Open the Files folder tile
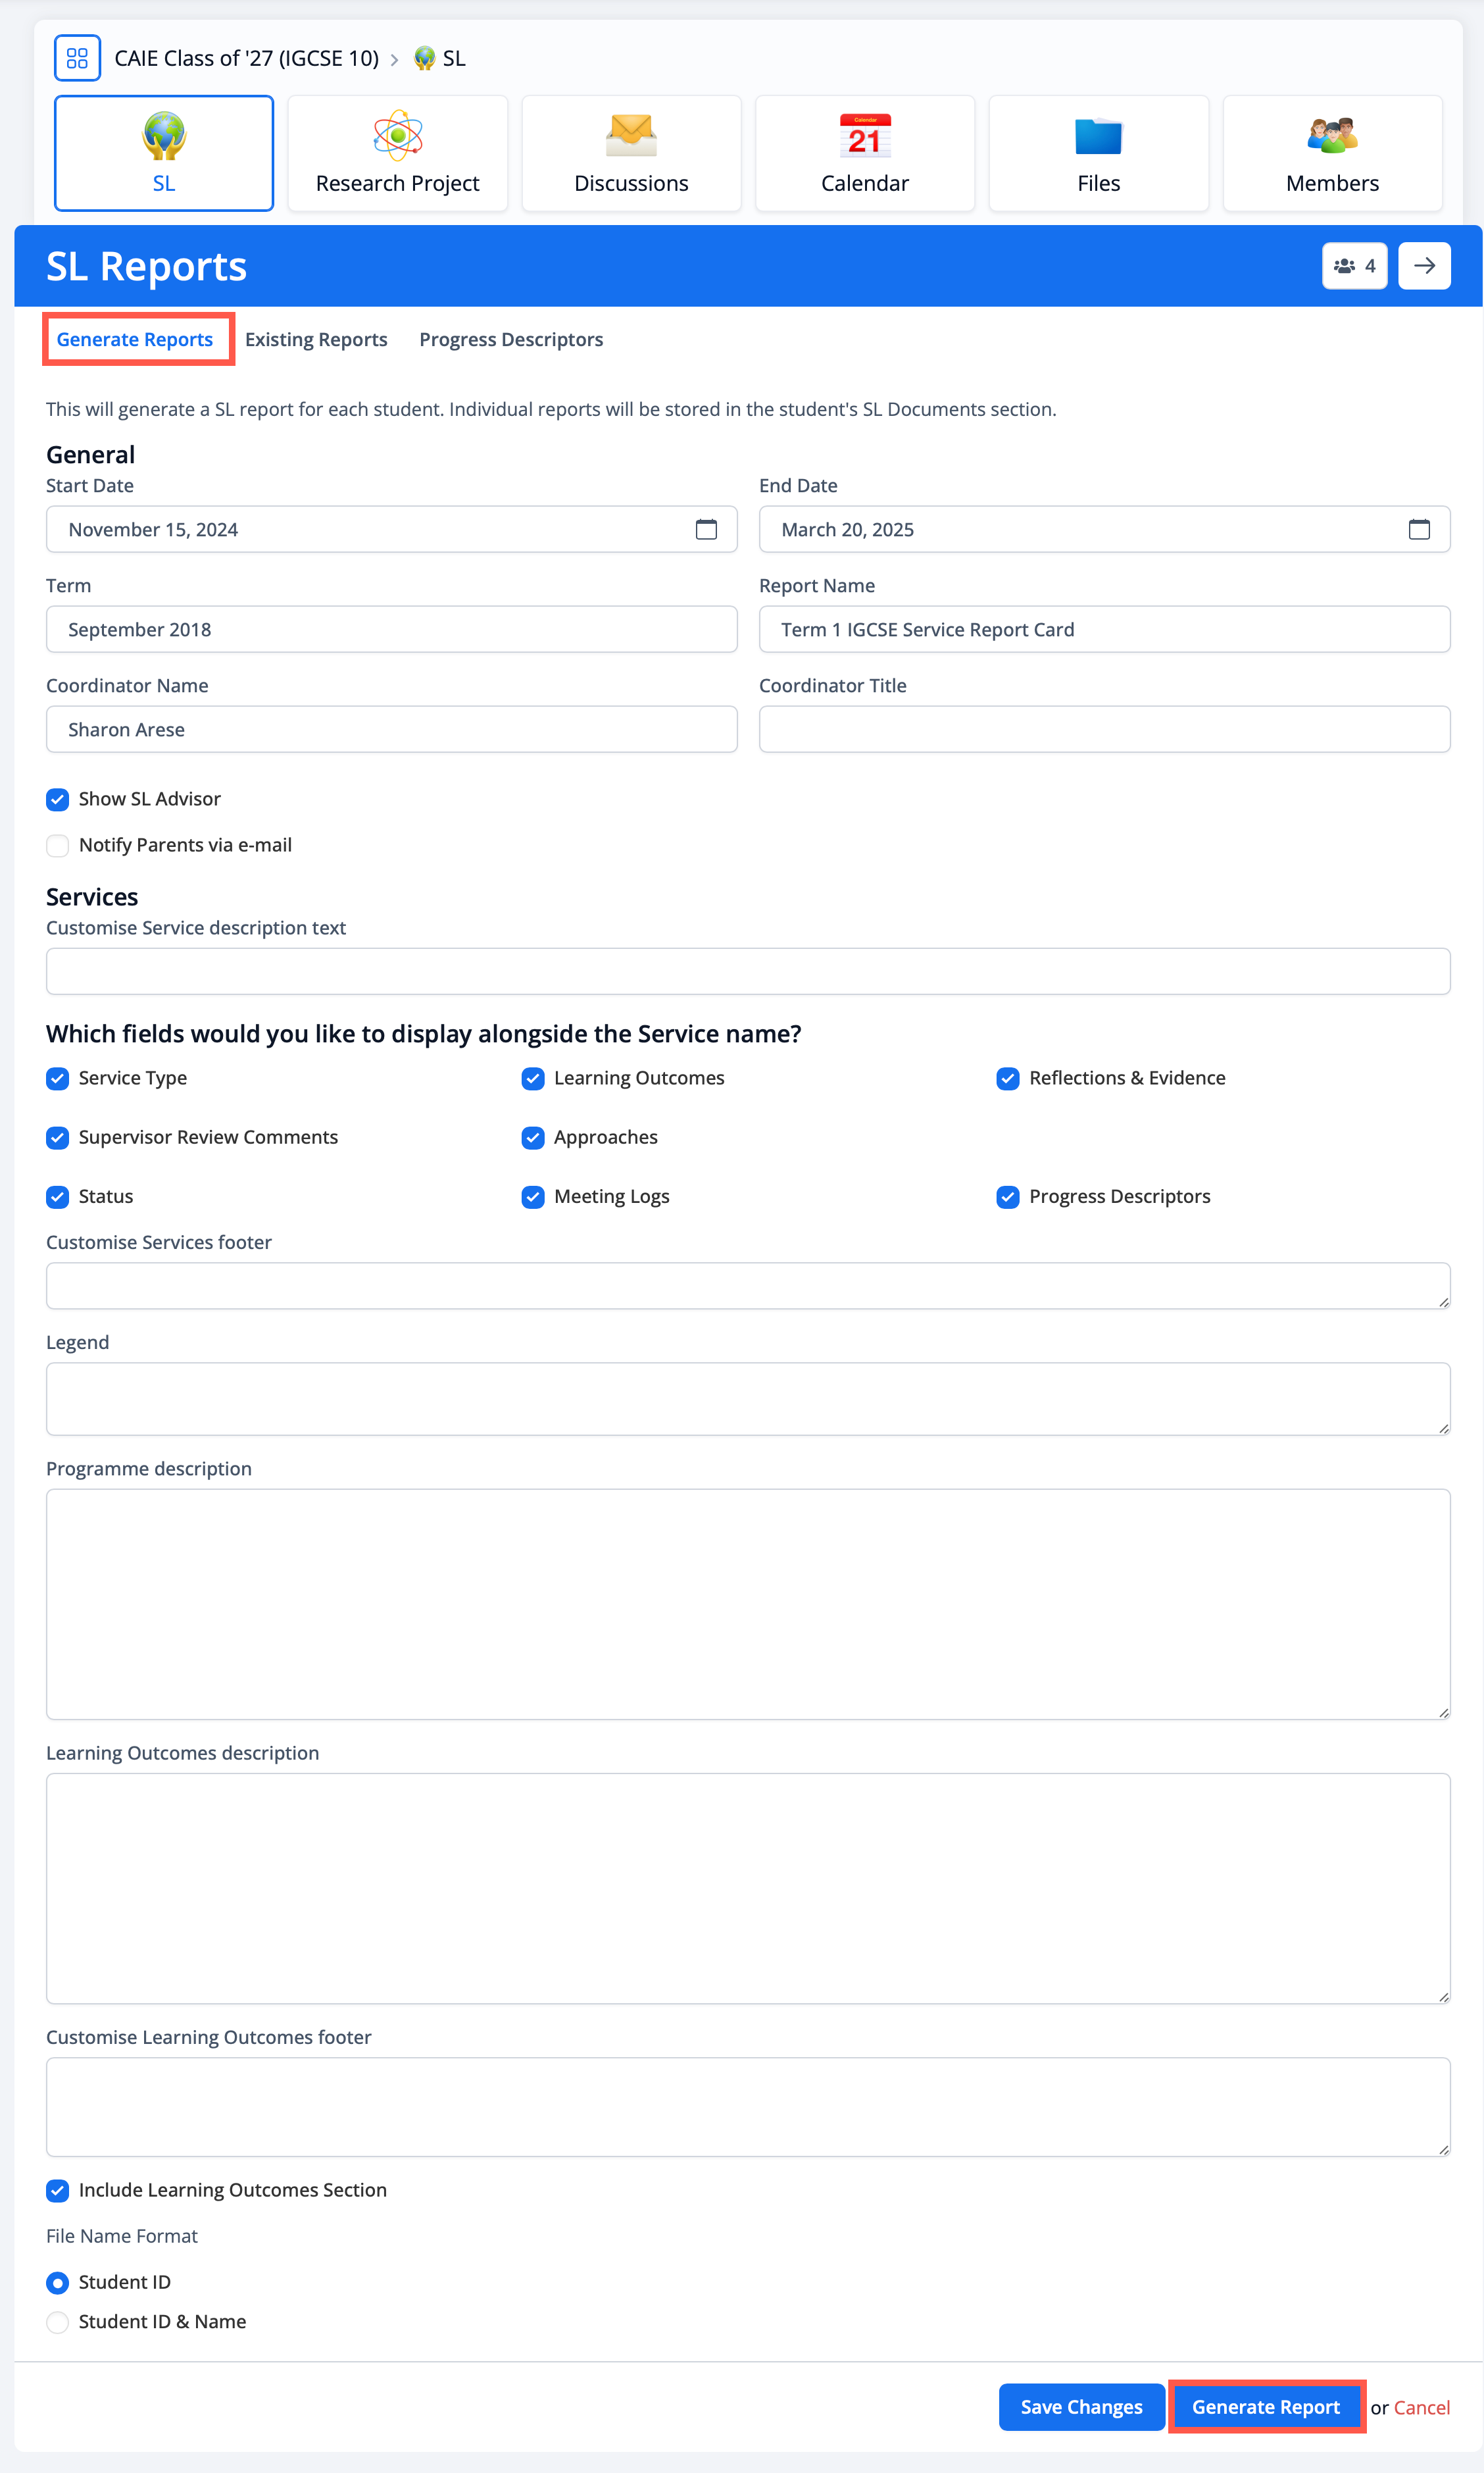 (x=1099, y=153)
